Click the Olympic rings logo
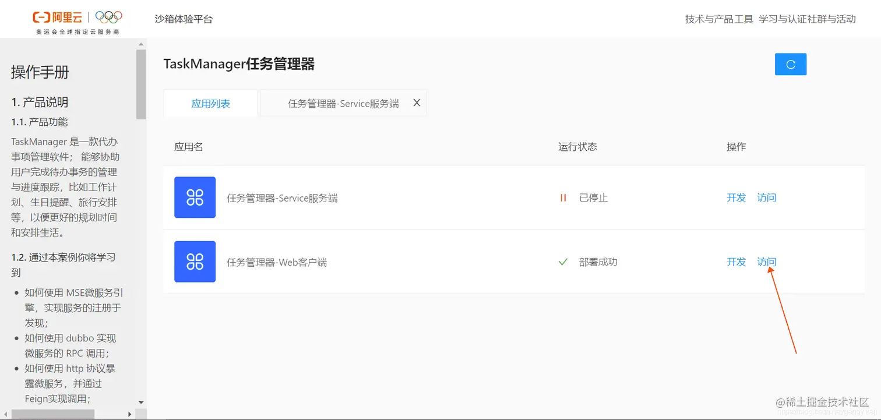881x420 pixels. (x=108, y=17)
